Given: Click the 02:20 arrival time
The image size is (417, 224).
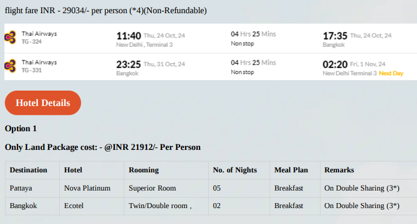Looking at the screenshot, I should pos(335,64).
